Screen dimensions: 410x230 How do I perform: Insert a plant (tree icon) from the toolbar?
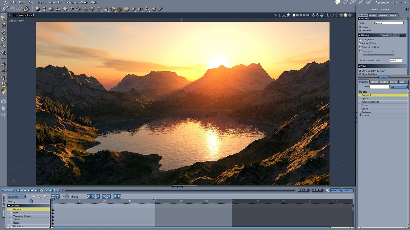pos(92,9)
